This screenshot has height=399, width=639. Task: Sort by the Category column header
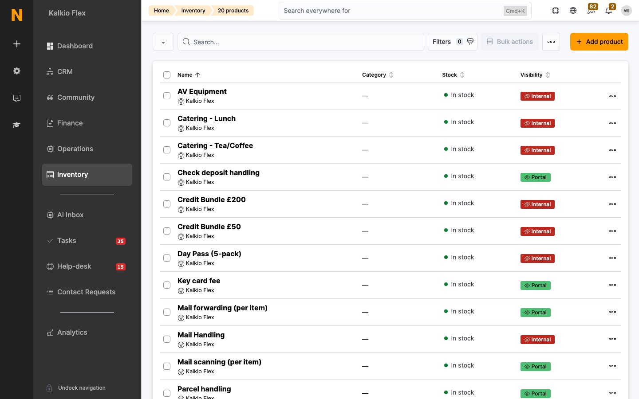pyautogui.click(x=378, y=75)
